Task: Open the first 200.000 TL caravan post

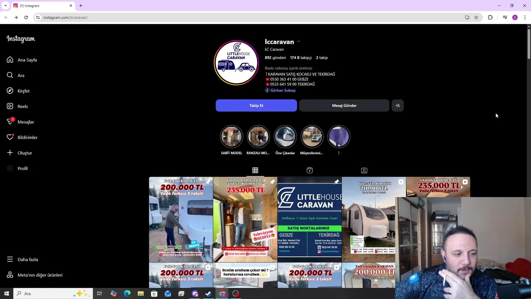Action: (181, 219)
